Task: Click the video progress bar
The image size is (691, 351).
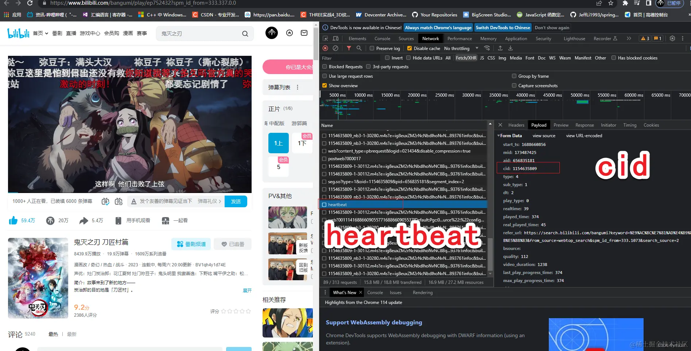Action: [x=130, y=192]
